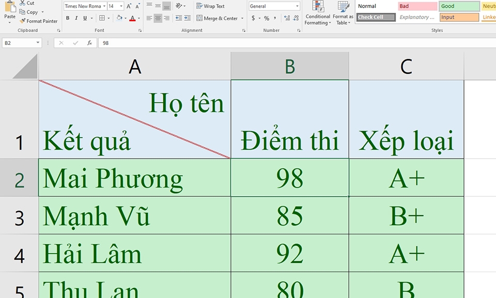Screen dimensions: 496x298
Task: Expand the Borders dropdown arrow
Action: point(109,19)
